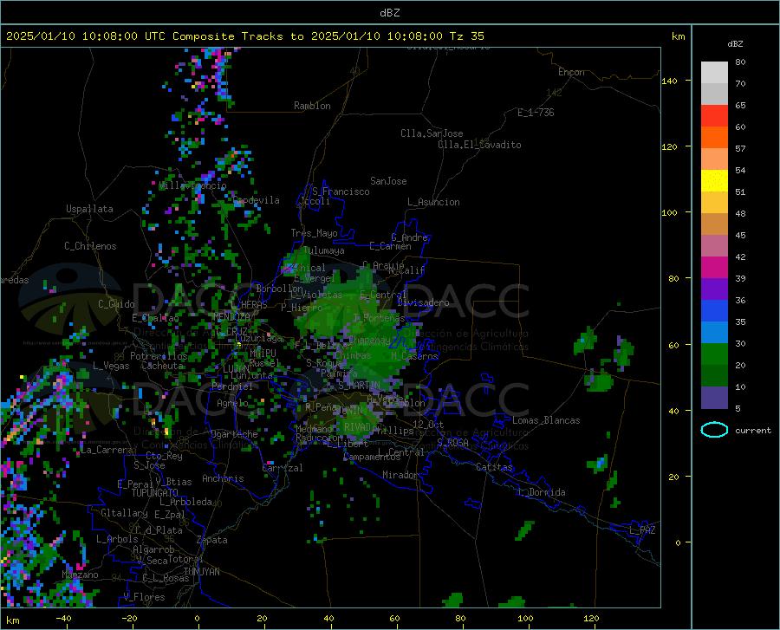Click the 'Lomas_Blancas' map label
This screenshot has height=630, width=780.
point(546,420)
